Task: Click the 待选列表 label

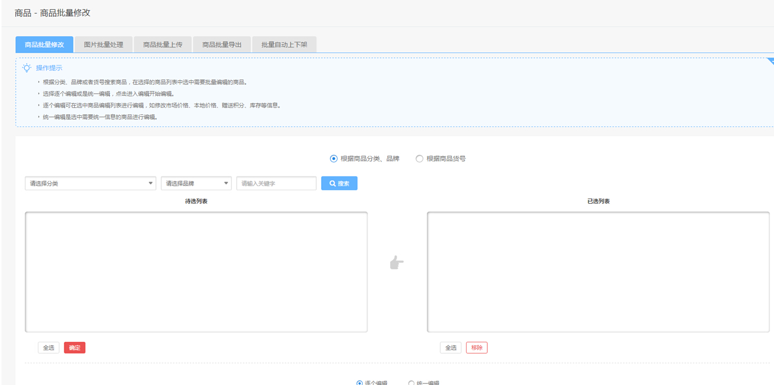Action: click(x=196, y=201)
